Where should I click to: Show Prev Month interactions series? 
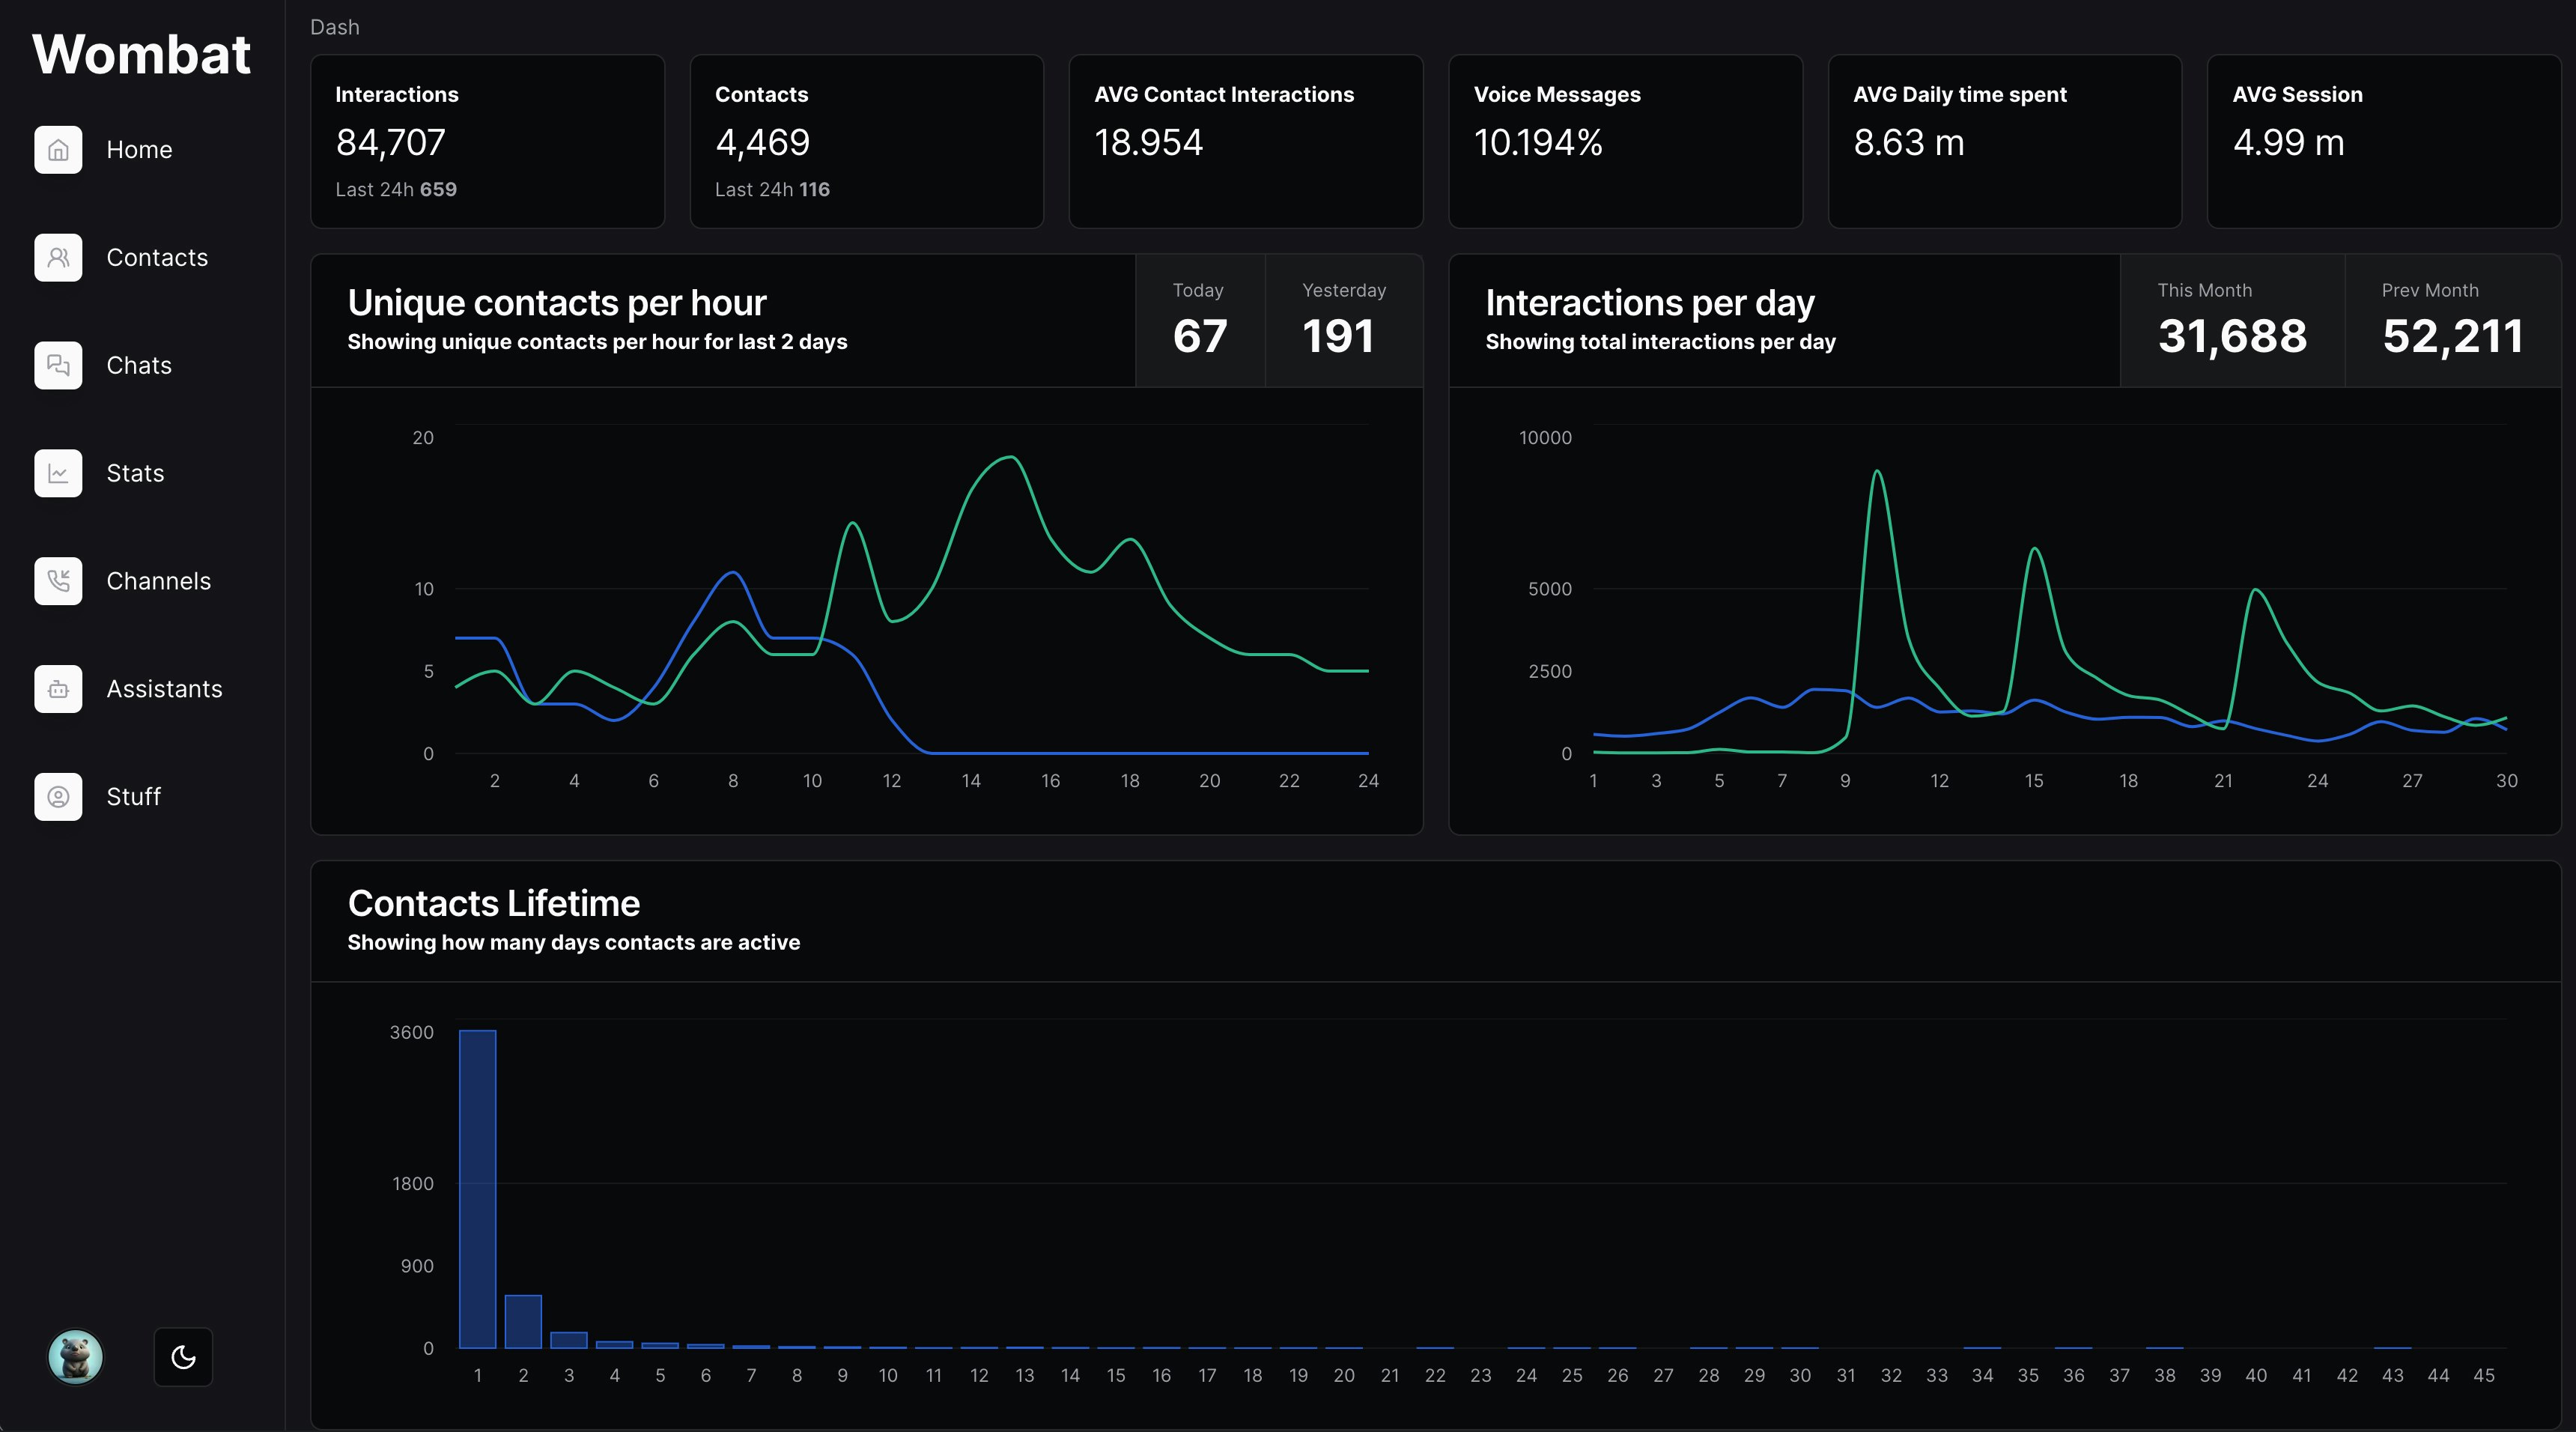(2452, 320)
